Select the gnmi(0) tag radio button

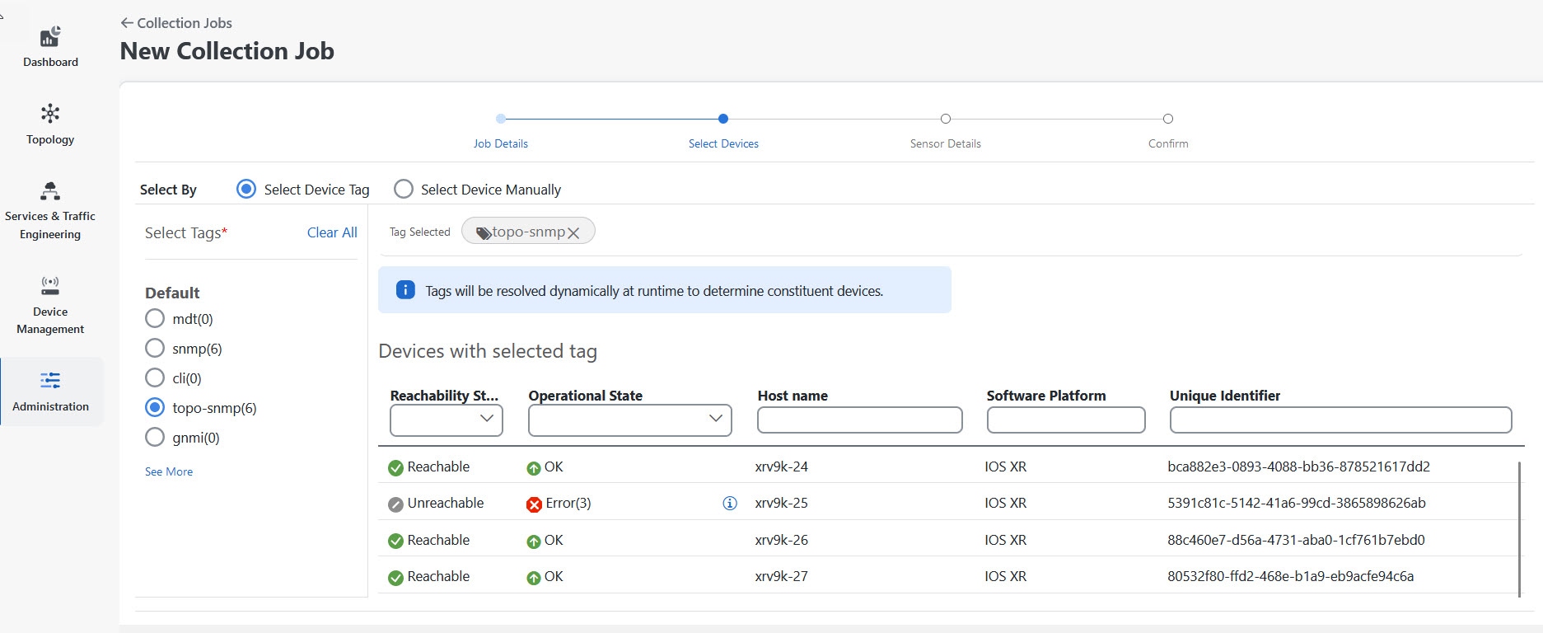tap(155, 438)
